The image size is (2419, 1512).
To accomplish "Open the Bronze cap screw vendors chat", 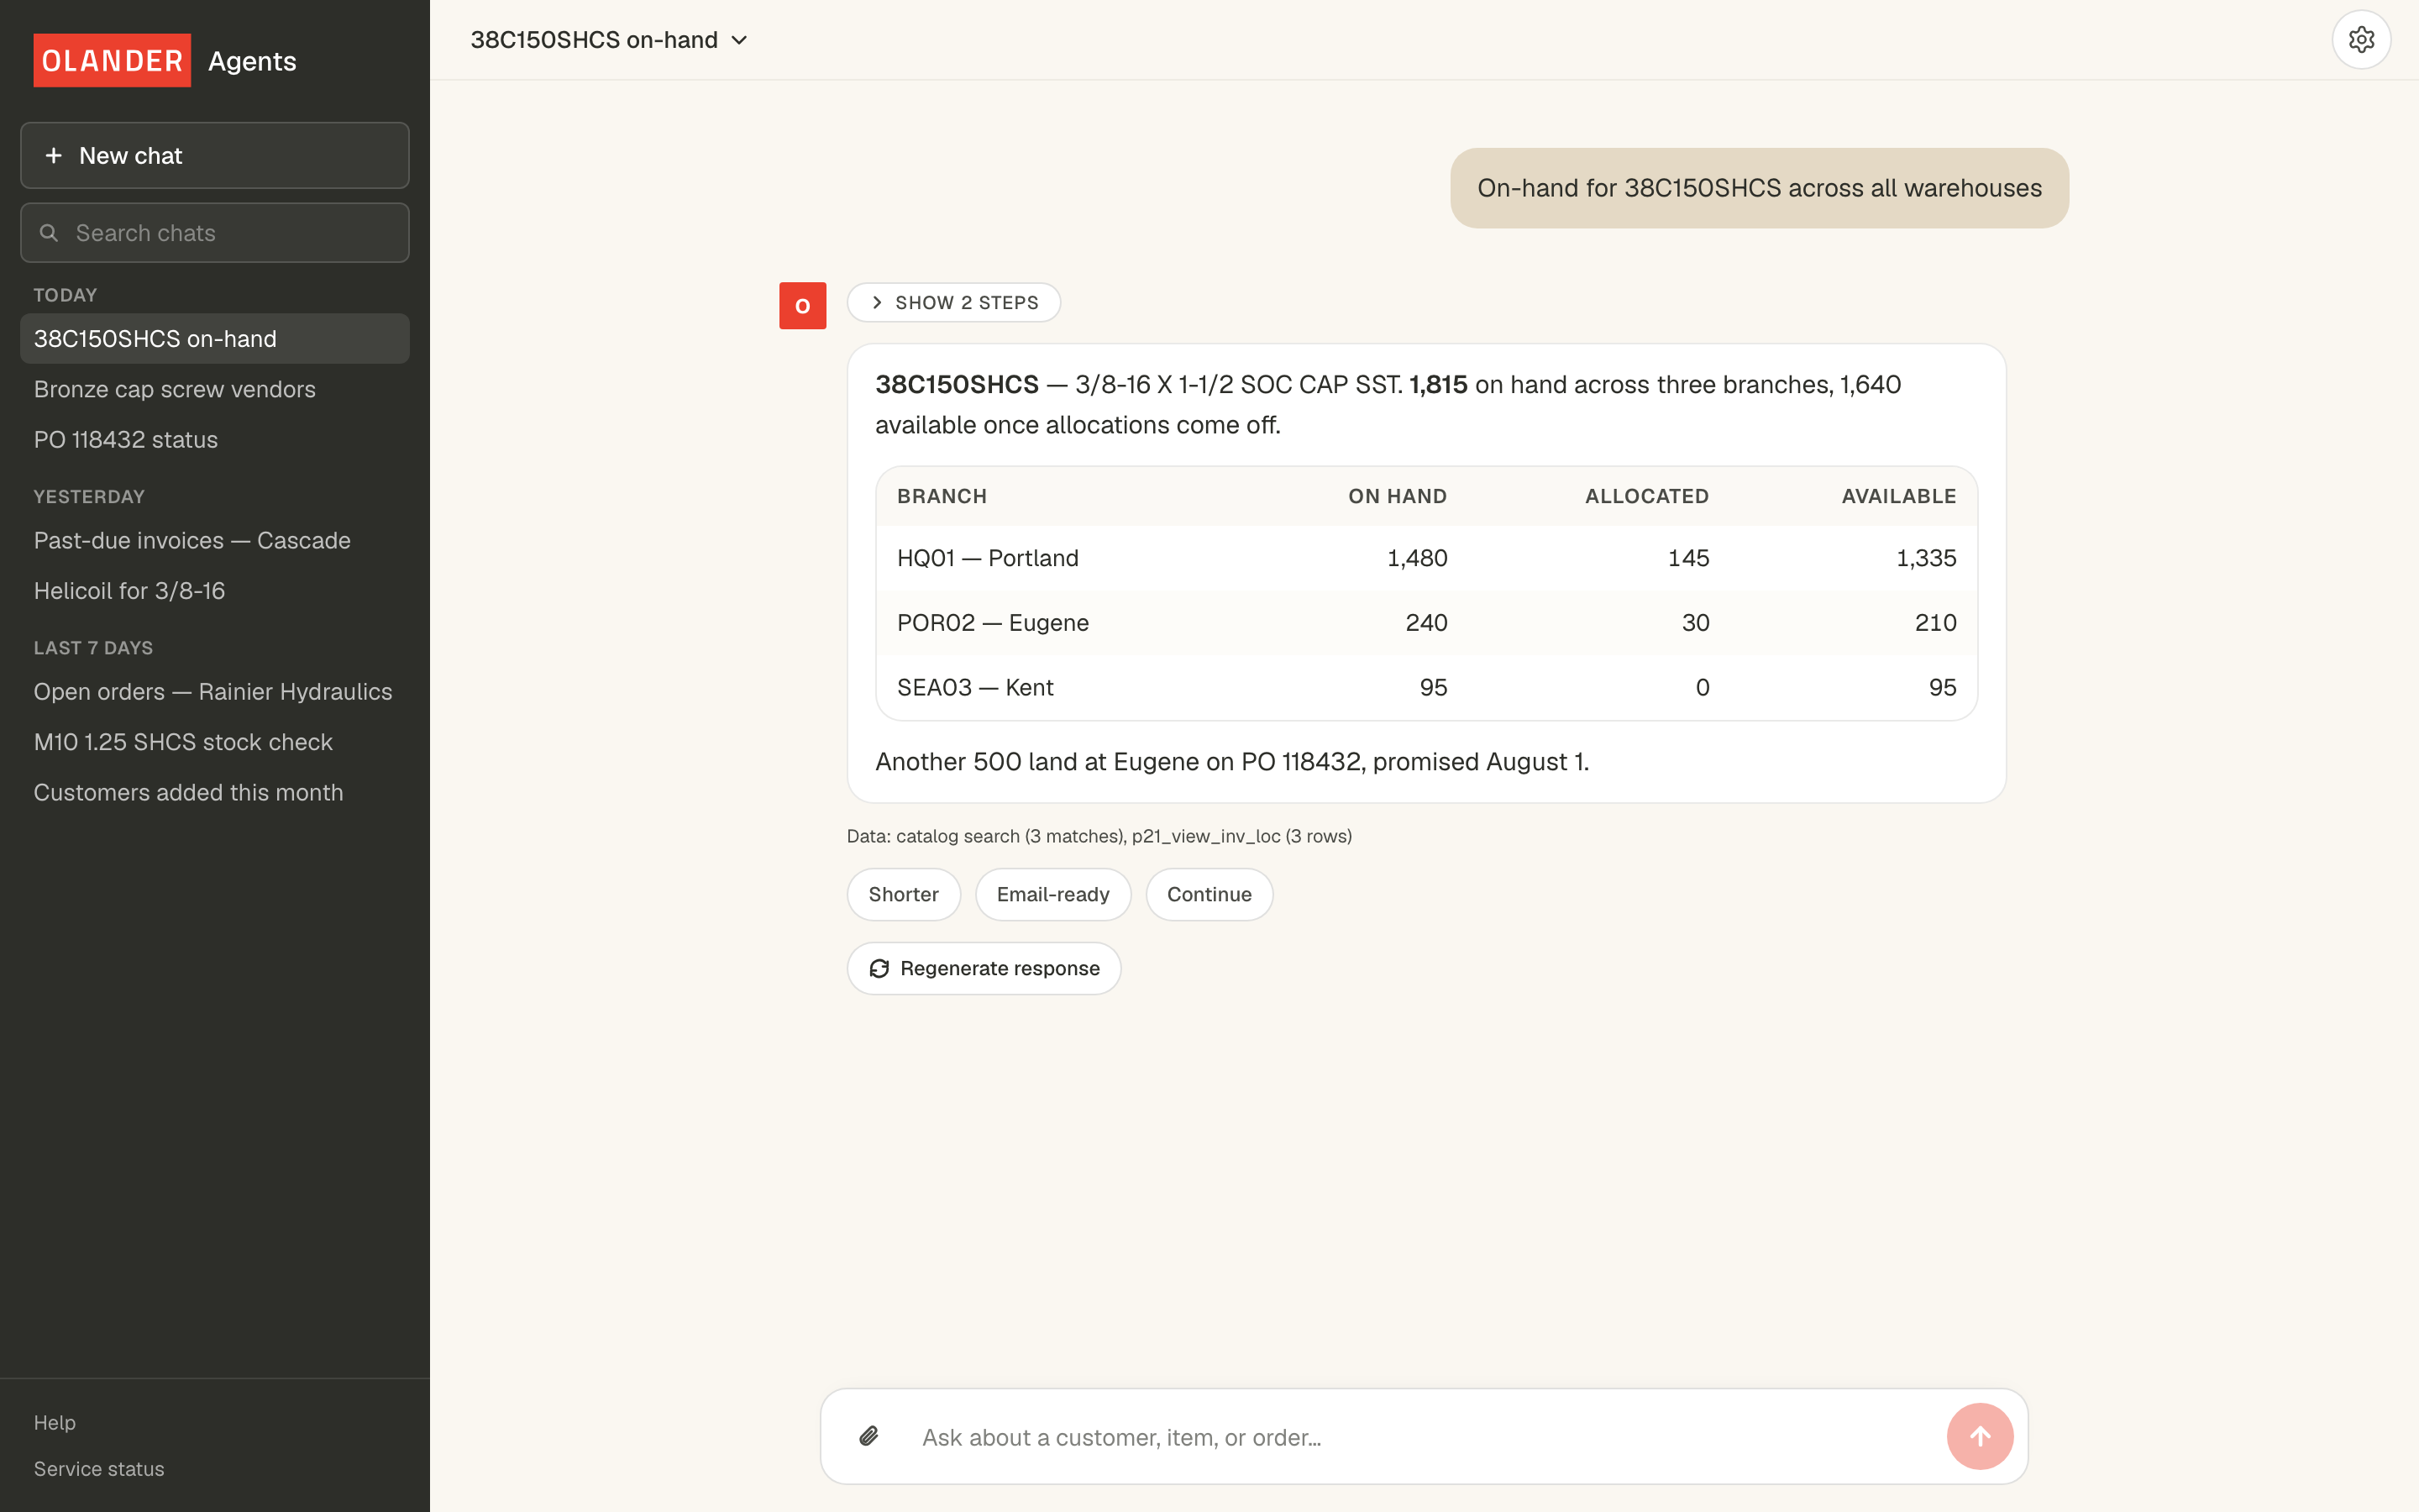I will pos(215,389).
